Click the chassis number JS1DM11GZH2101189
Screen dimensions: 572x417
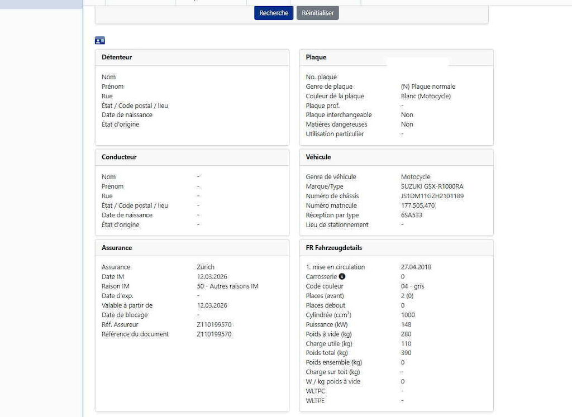pos(432,196)
